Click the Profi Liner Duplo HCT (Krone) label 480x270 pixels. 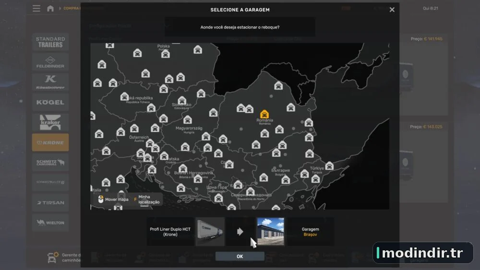170,232
